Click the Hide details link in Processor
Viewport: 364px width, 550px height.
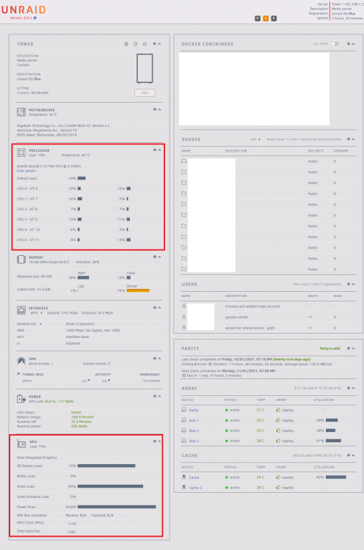(x=26, y=171)
